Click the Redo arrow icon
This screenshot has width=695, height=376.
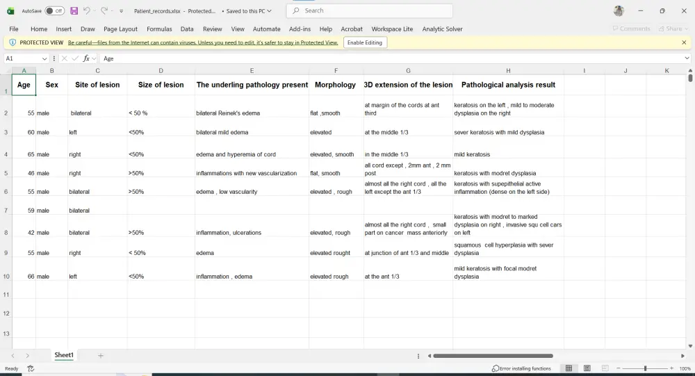click(x=104, y=11)
